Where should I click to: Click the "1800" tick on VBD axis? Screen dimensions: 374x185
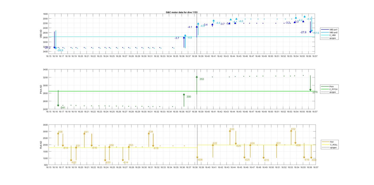point(45,14)
